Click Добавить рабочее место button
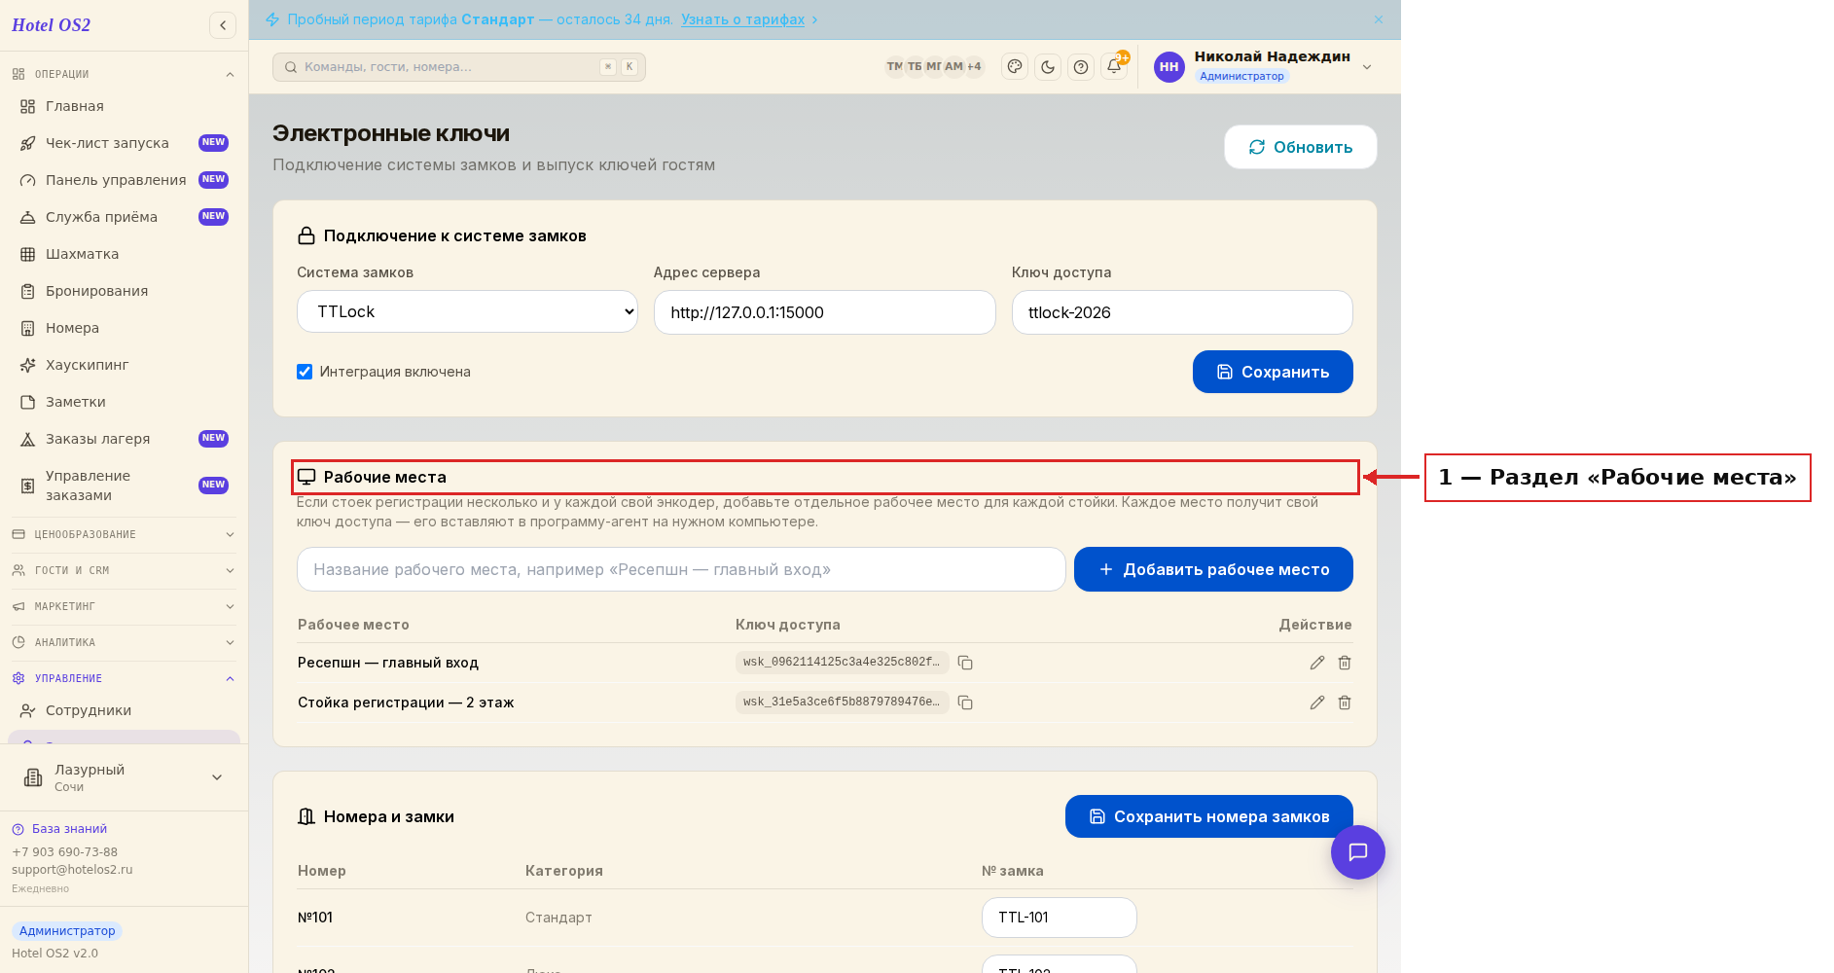Screen dimensions: 1834x973 1213,569
